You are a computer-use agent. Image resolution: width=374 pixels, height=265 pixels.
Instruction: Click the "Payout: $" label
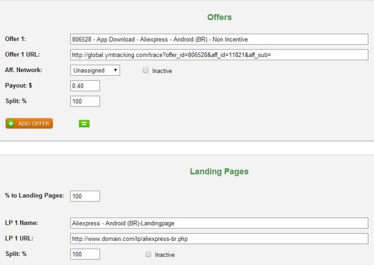point(18,86)
